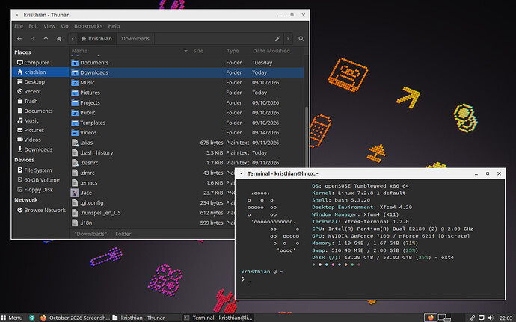Select the .dmrc file
Viewport: 516px width, 322px height.
click(x=153, y=173)
